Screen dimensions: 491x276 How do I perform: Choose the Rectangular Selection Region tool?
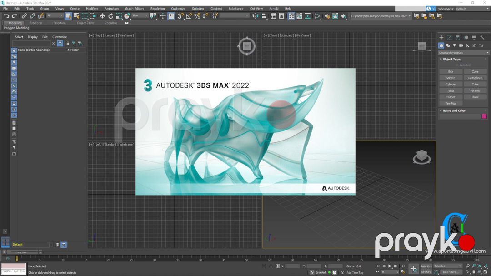tap(85, 16)
